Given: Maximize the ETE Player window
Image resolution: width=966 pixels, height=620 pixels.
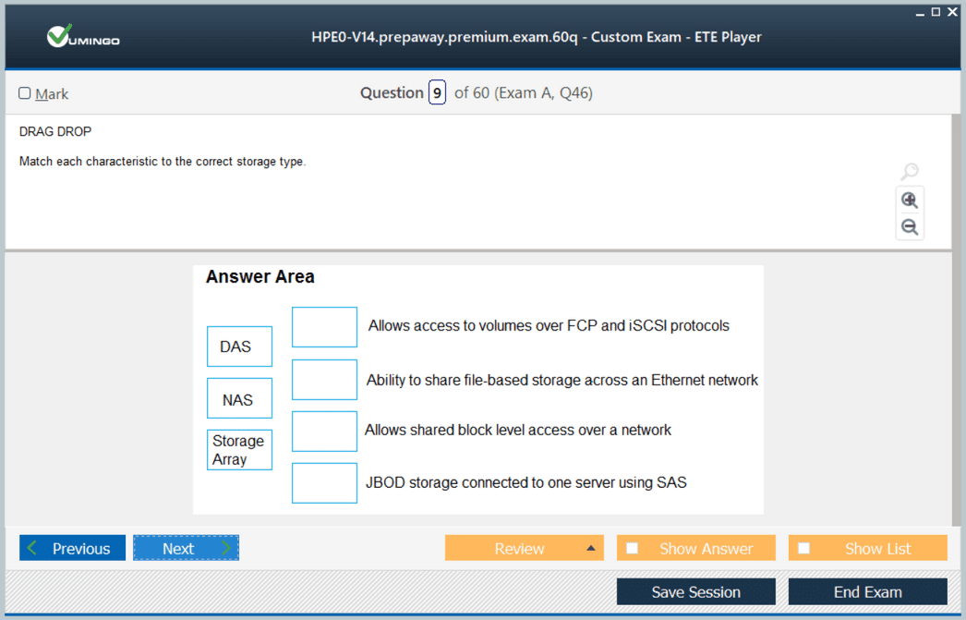Looking at the screenshot, I should pyautogui.click(x=936, y=12).
